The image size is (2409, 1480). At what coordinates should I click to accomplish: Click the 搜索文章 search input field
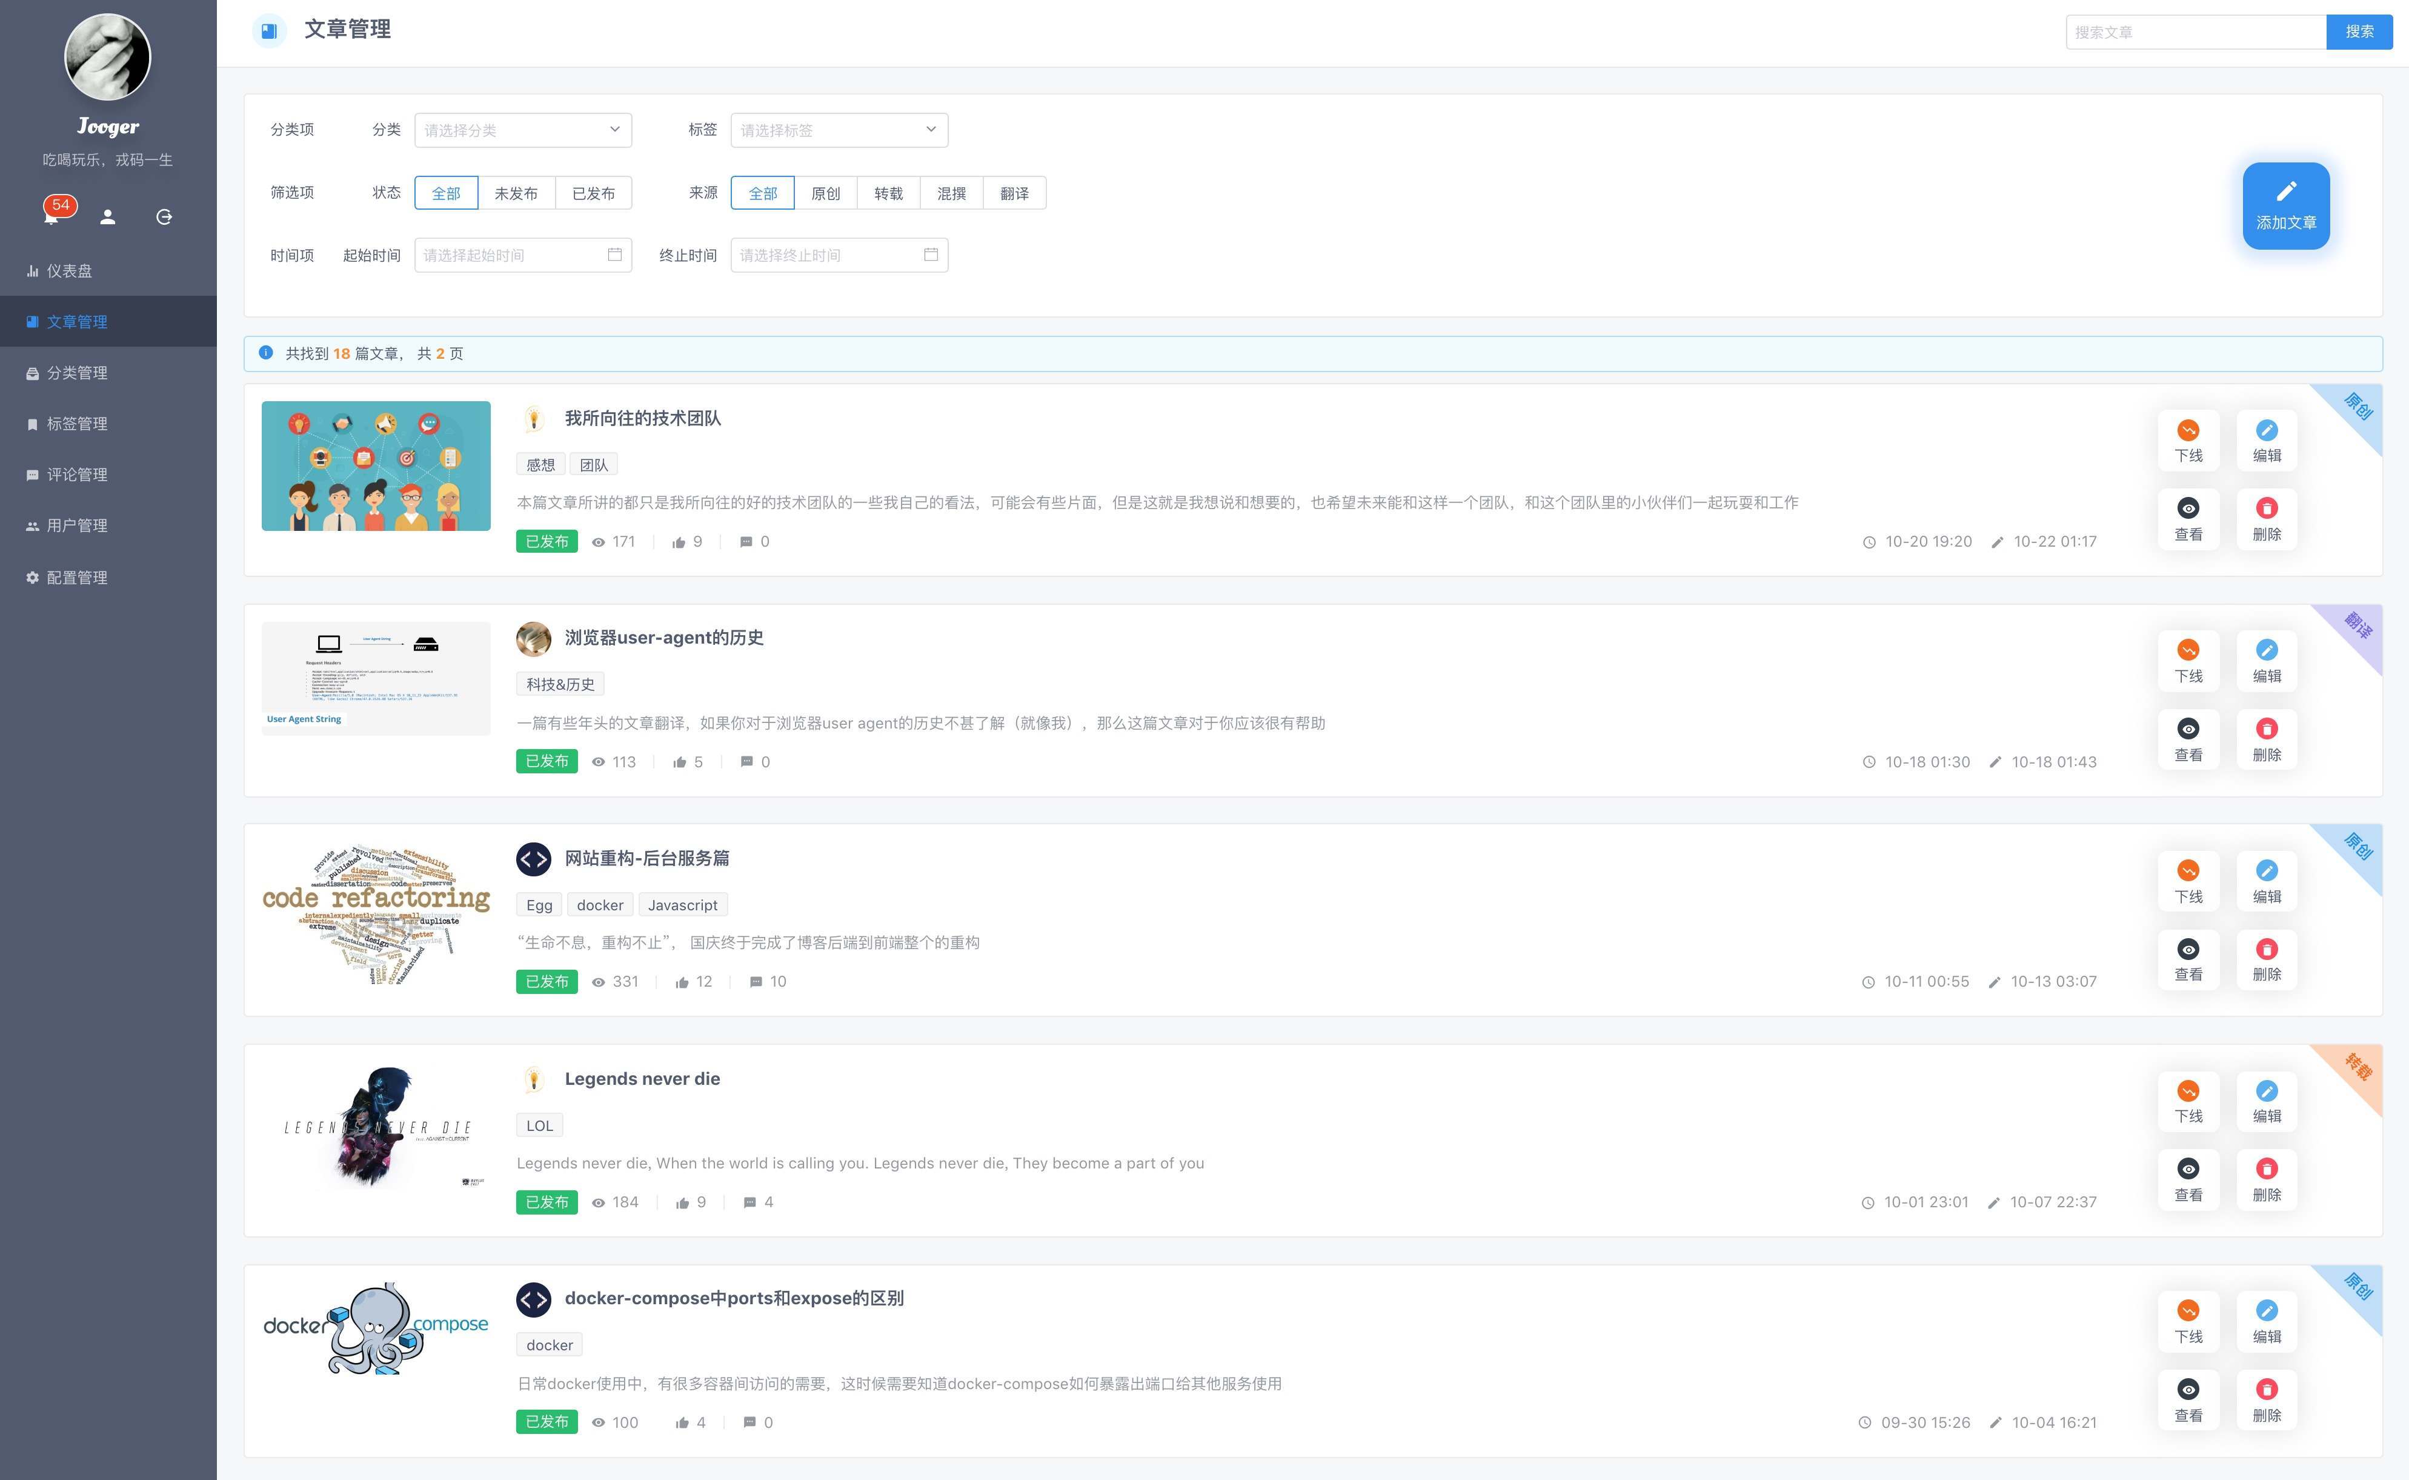pos(2195,32)
